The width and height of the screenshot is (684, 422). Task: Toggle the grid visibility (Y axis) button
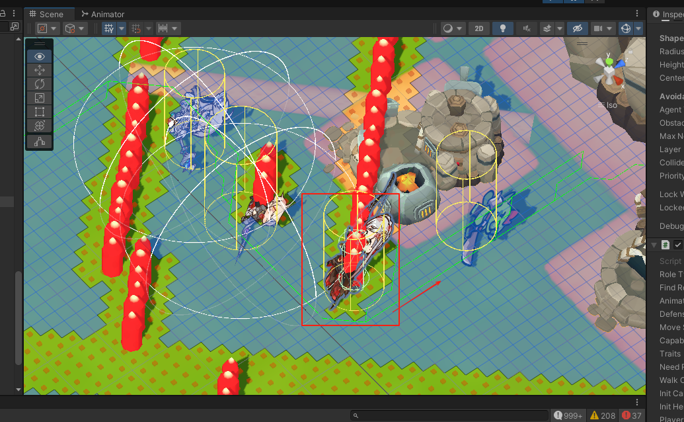(x=108, y=29)
